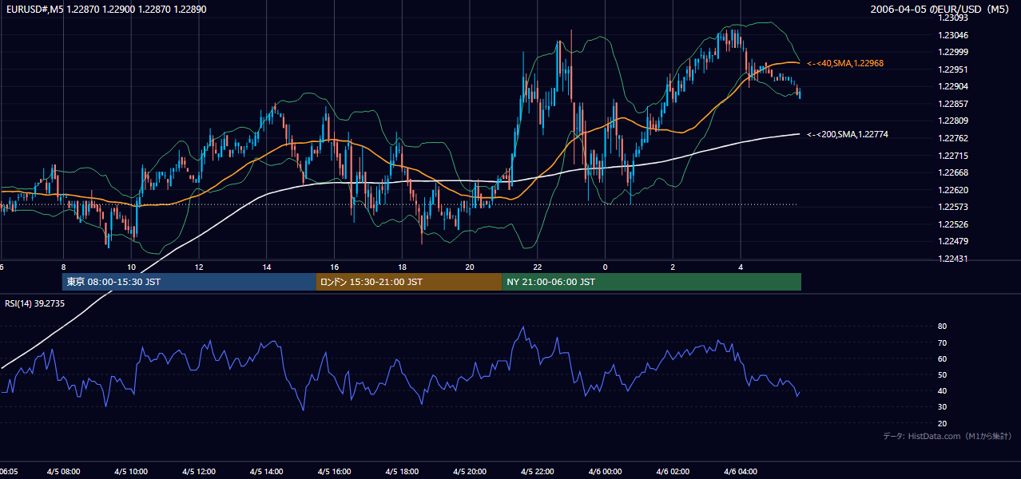Click price axis value 1.23046

tap(952, 35)
